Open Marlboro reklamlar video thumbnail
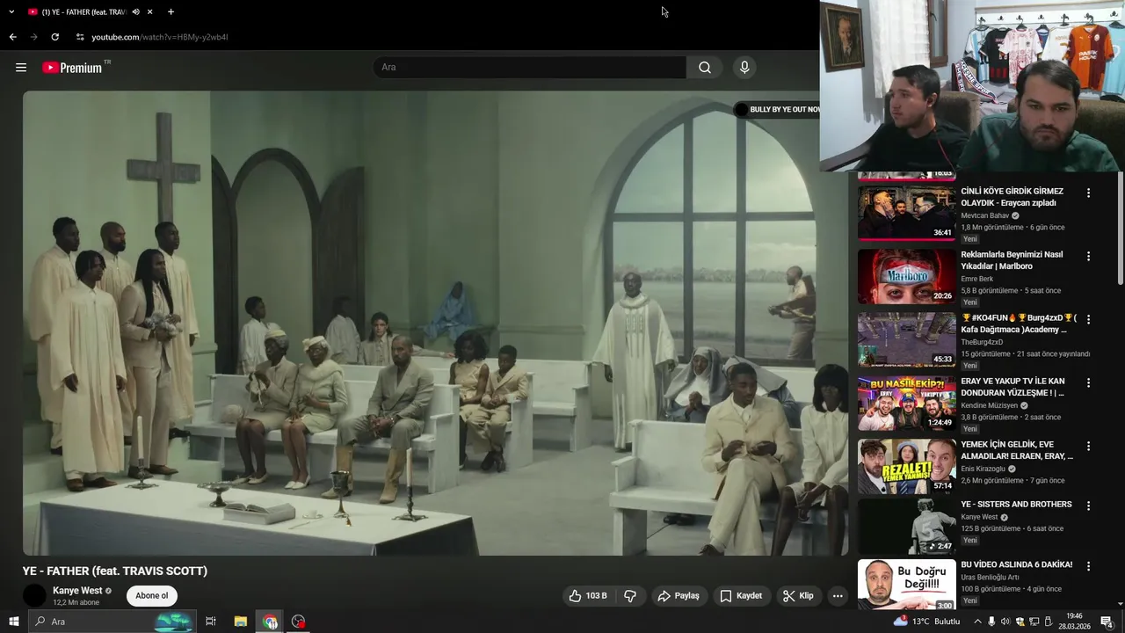Screen dimensions: 1125x633 [906, 276]
